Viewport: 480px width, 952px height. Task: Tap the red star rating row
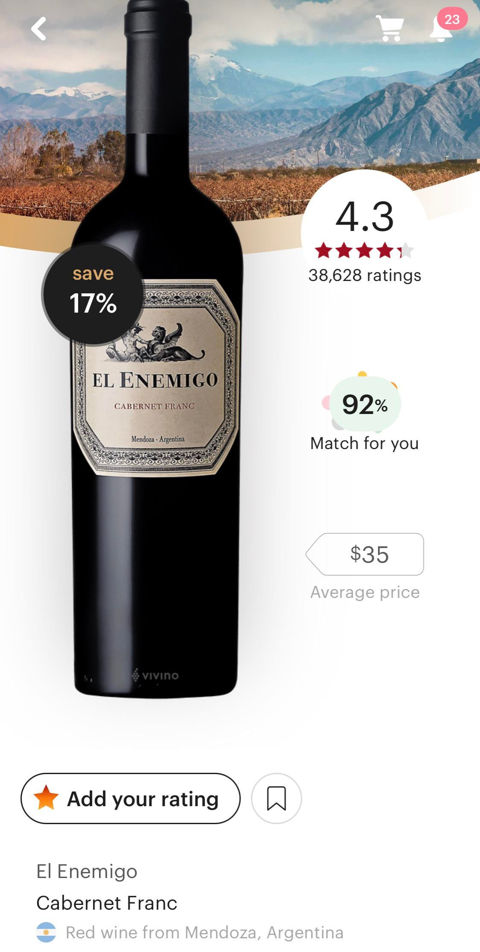(x=364, y=251)
